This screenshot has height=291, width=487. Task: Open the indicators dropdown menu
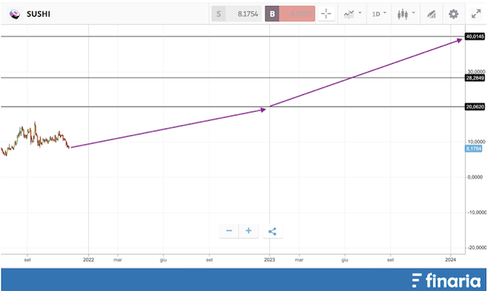point(352,14)
